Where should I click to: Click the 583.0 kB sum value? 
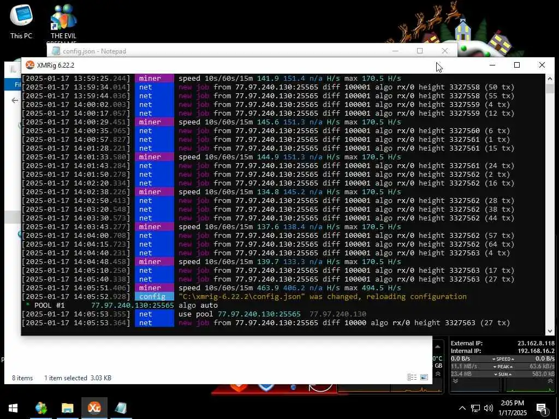point(543,374)
